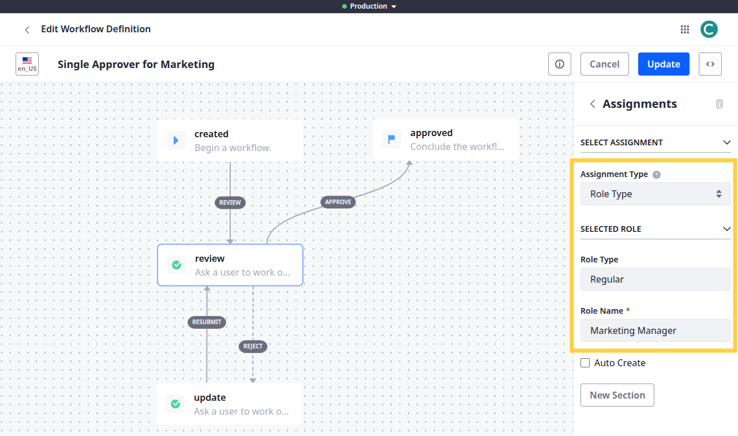The width and height of the screenshot is (738, 436).
Task: Click the Cancel button
Action: (x=604, y=64)
